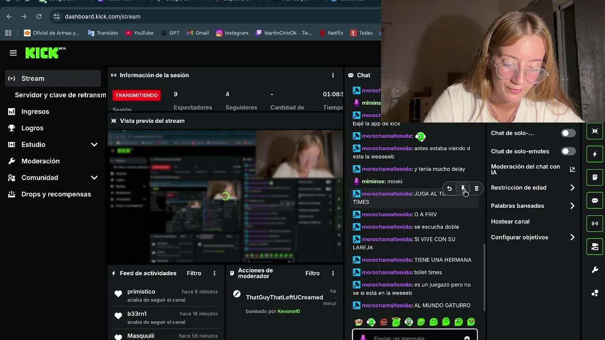Delete the hovered chat message via trash icon
Image resolution: width=605 pixels, height=340 pixels.
pyautogui.click(x=476, y=188)
